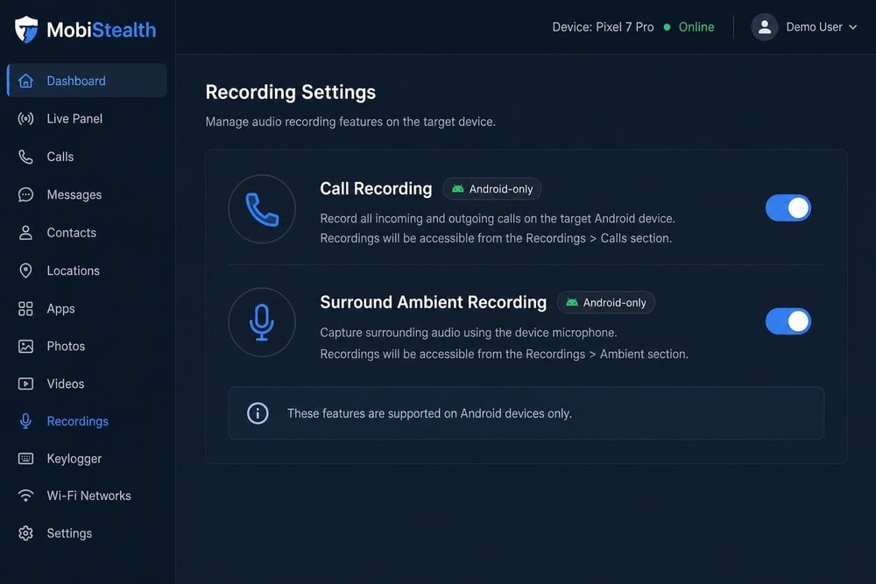Click the Demo User avatar icon

[x=765, y=27]
